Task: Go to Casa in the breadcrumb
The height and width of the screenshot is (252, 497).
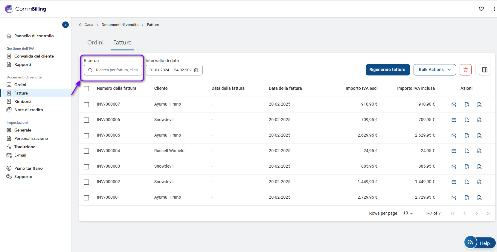Action: (89, 25)
